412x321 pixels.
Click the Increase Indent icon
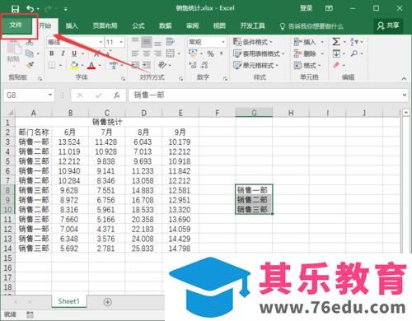[147, 65]
